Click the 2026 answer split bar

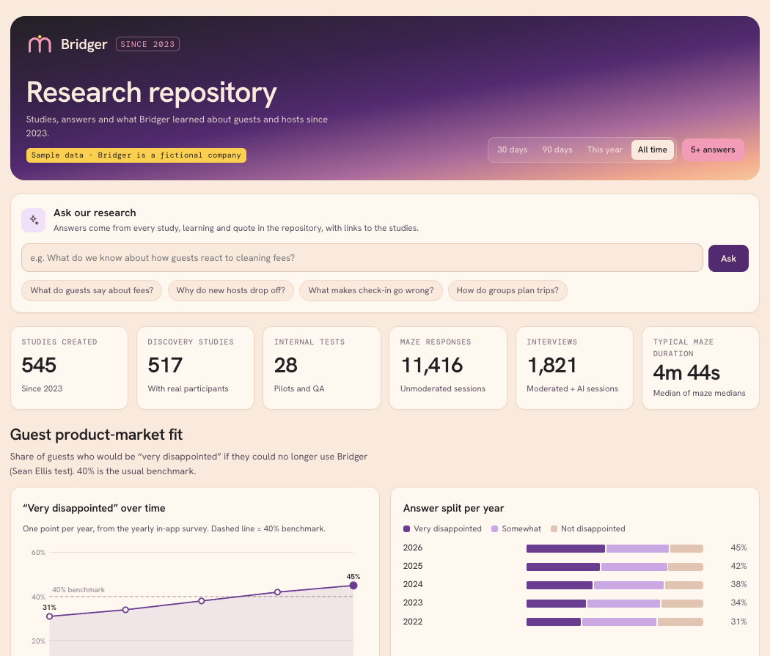[615, 548]
